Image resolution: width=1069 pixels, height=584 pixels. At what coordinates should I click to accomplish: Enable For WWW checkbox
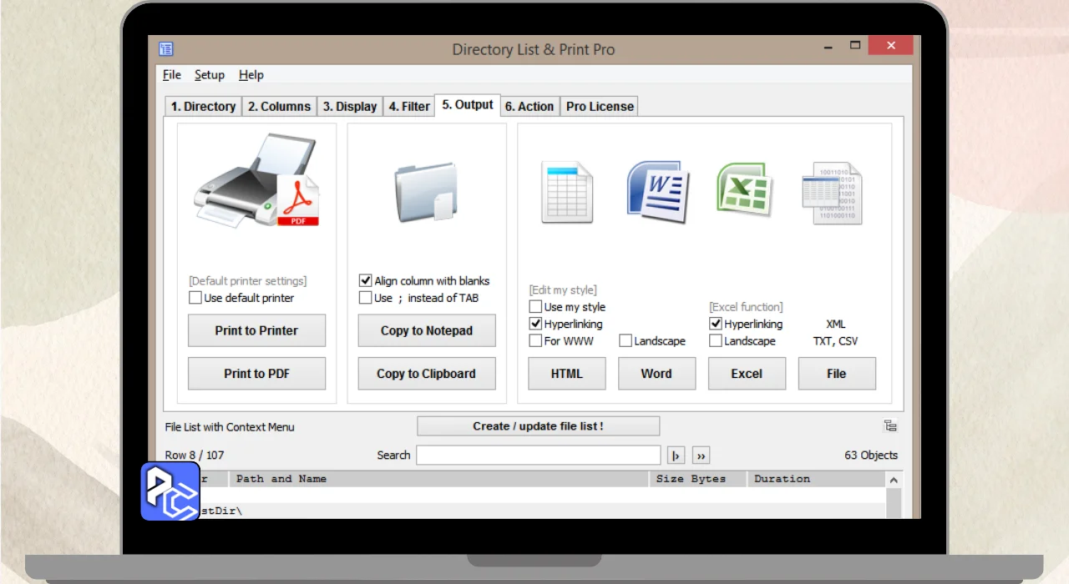535,341
